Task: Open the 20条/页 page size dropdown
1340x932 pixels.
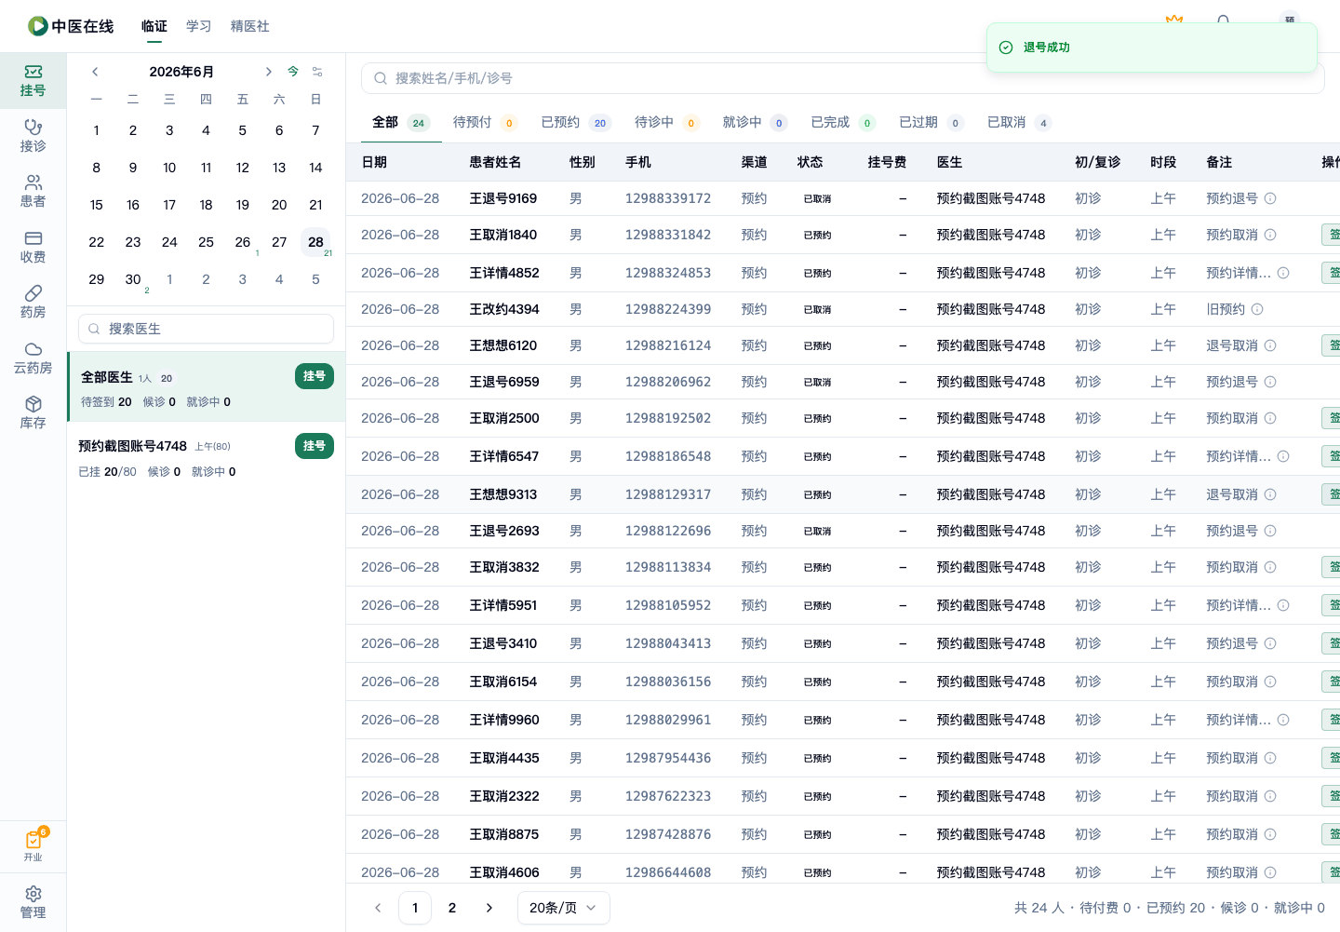Action: (x=563, y=908)
